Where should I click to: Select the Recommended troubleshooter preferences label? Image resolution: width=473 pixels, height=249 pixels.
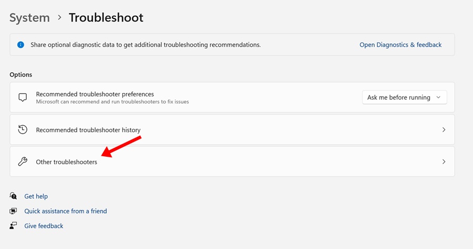[x=95, y=94]
